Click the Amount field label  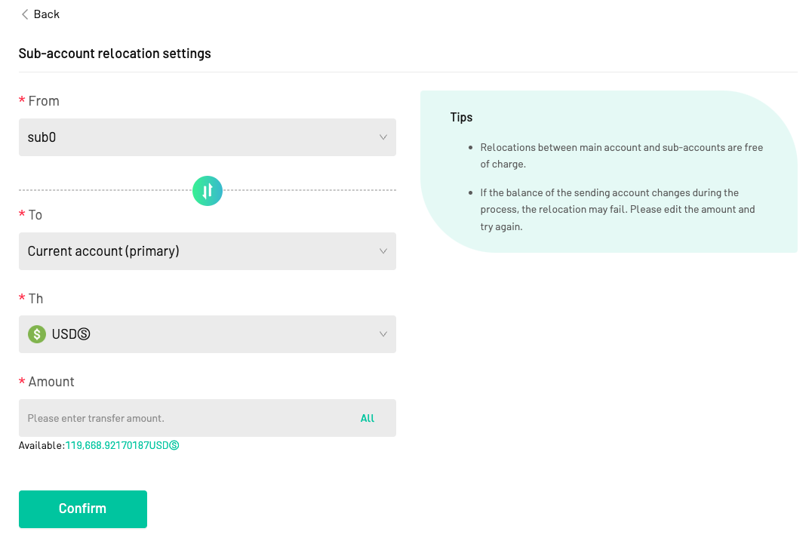(51, 382)
